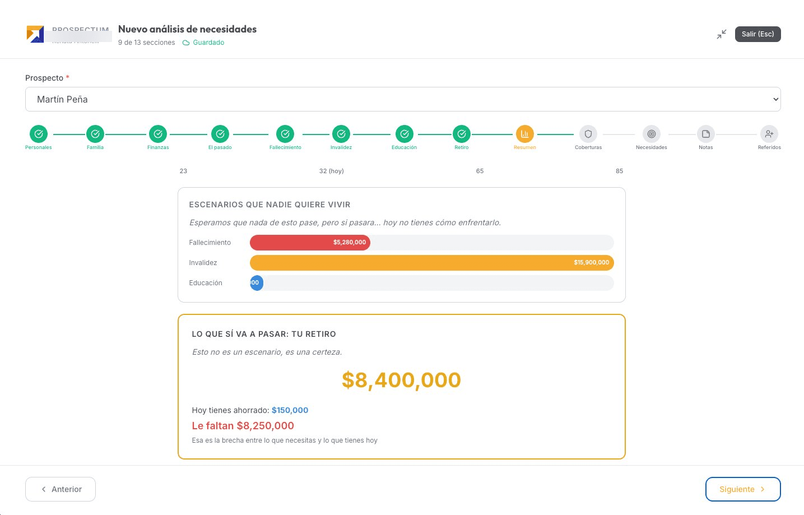
Task: Select the Necesidades target icon
Action: click(651, 134)
